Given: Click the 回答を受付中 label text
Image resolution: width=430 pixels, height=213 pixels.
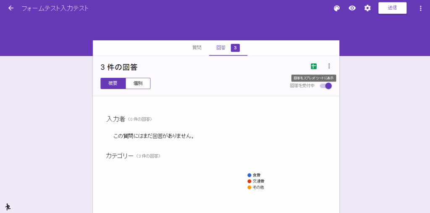Looking at the screenshot, I should [x=302, y=86].
